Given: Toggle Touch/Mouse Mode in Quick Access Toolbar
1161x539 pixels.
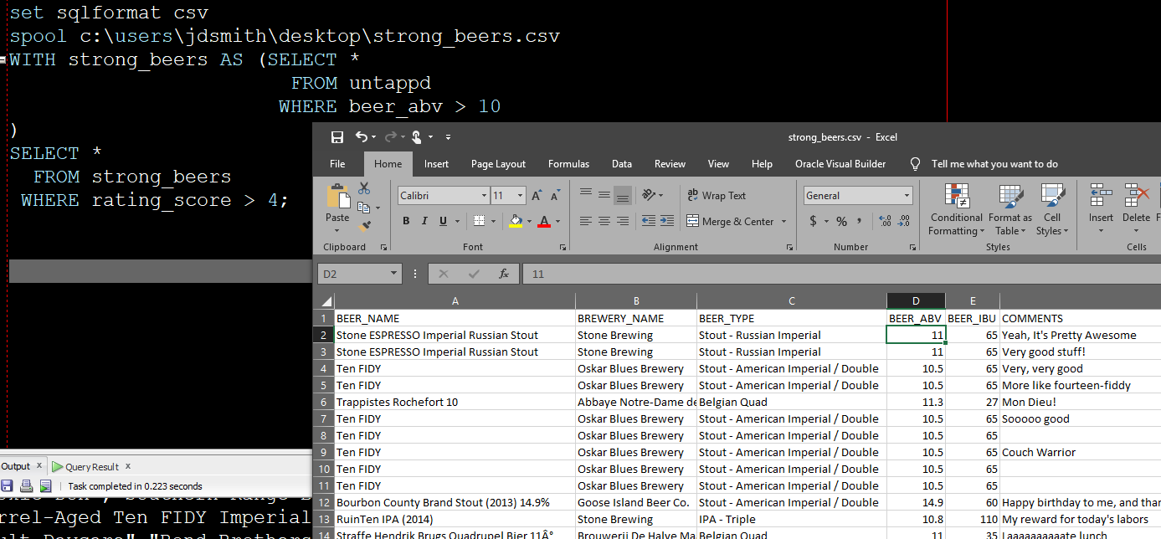Looking at the screenshot, I should click(417, 137).
